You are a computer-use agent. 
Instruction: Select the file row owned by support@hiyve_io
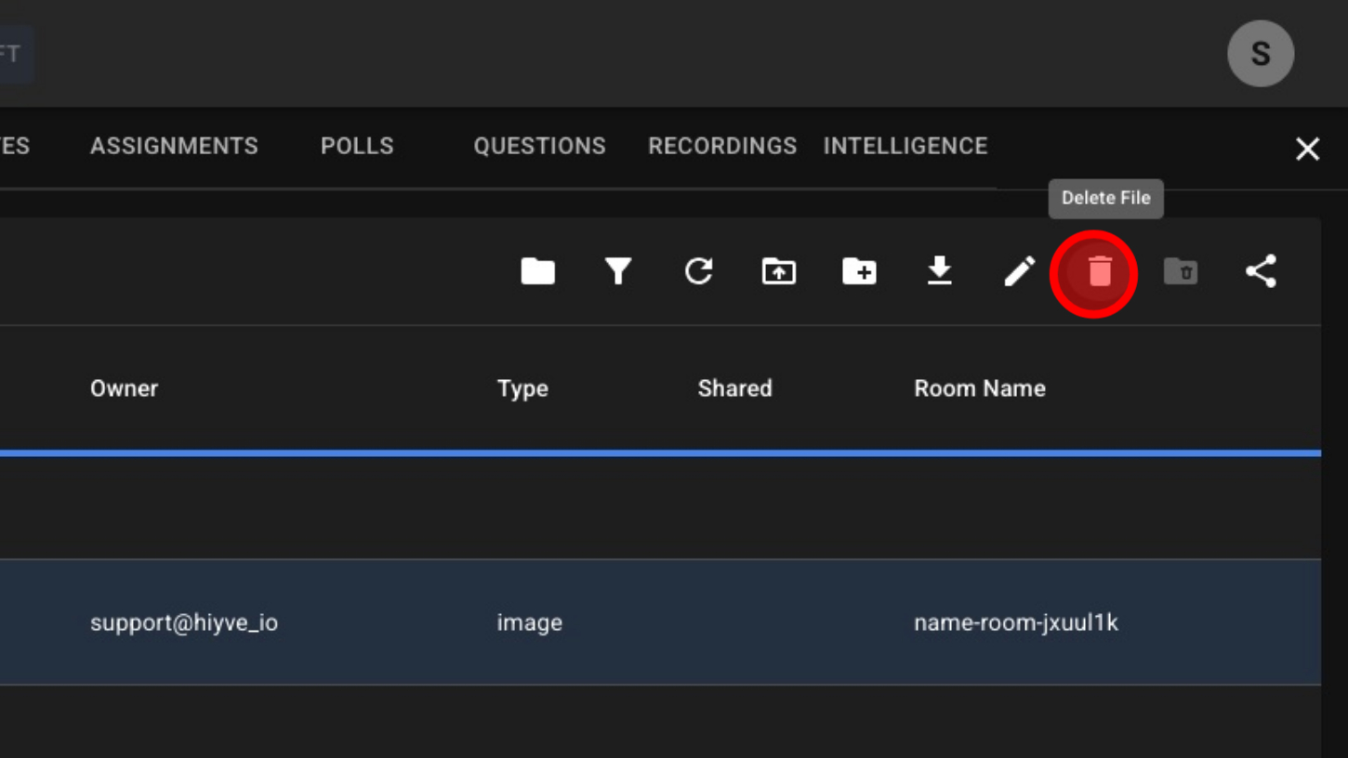[184, 622]
